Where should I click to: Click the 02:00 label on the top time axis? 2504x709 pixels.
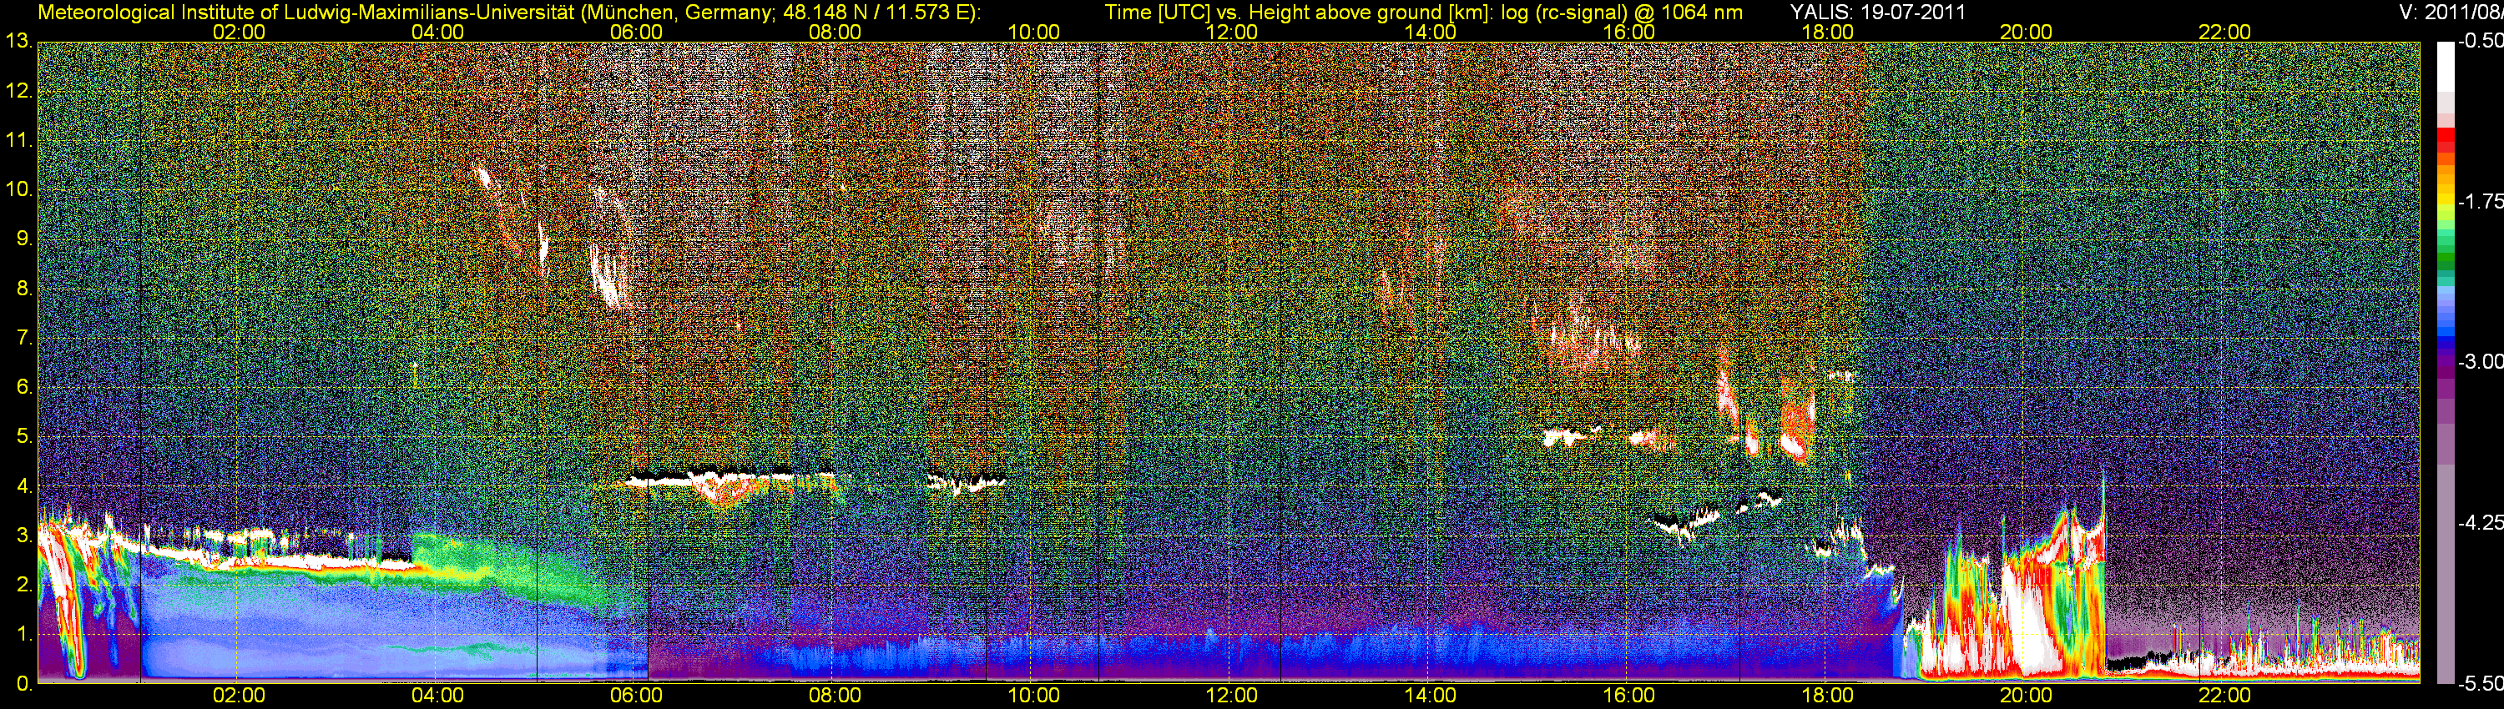pos(238,32)
